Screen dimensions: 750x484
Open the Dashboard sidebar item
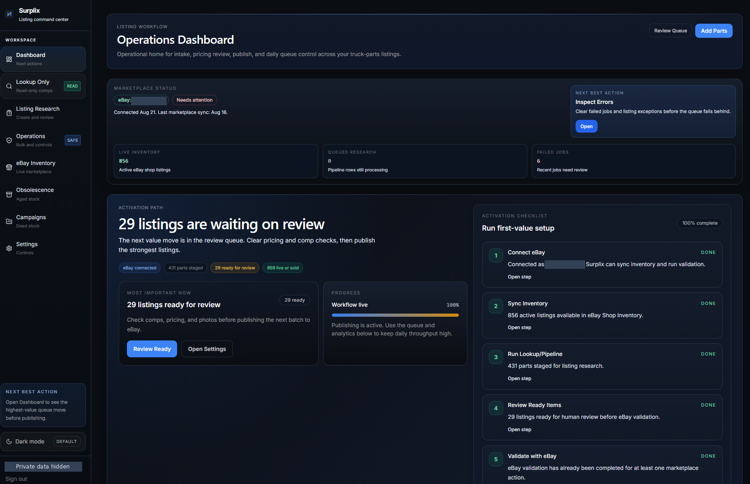[43, 59]
